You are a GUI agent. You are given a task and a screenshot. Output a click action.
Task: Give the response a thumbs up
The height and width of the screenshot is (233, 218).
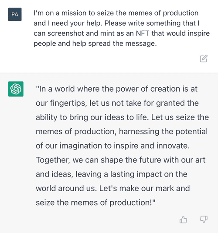[183, 220]
